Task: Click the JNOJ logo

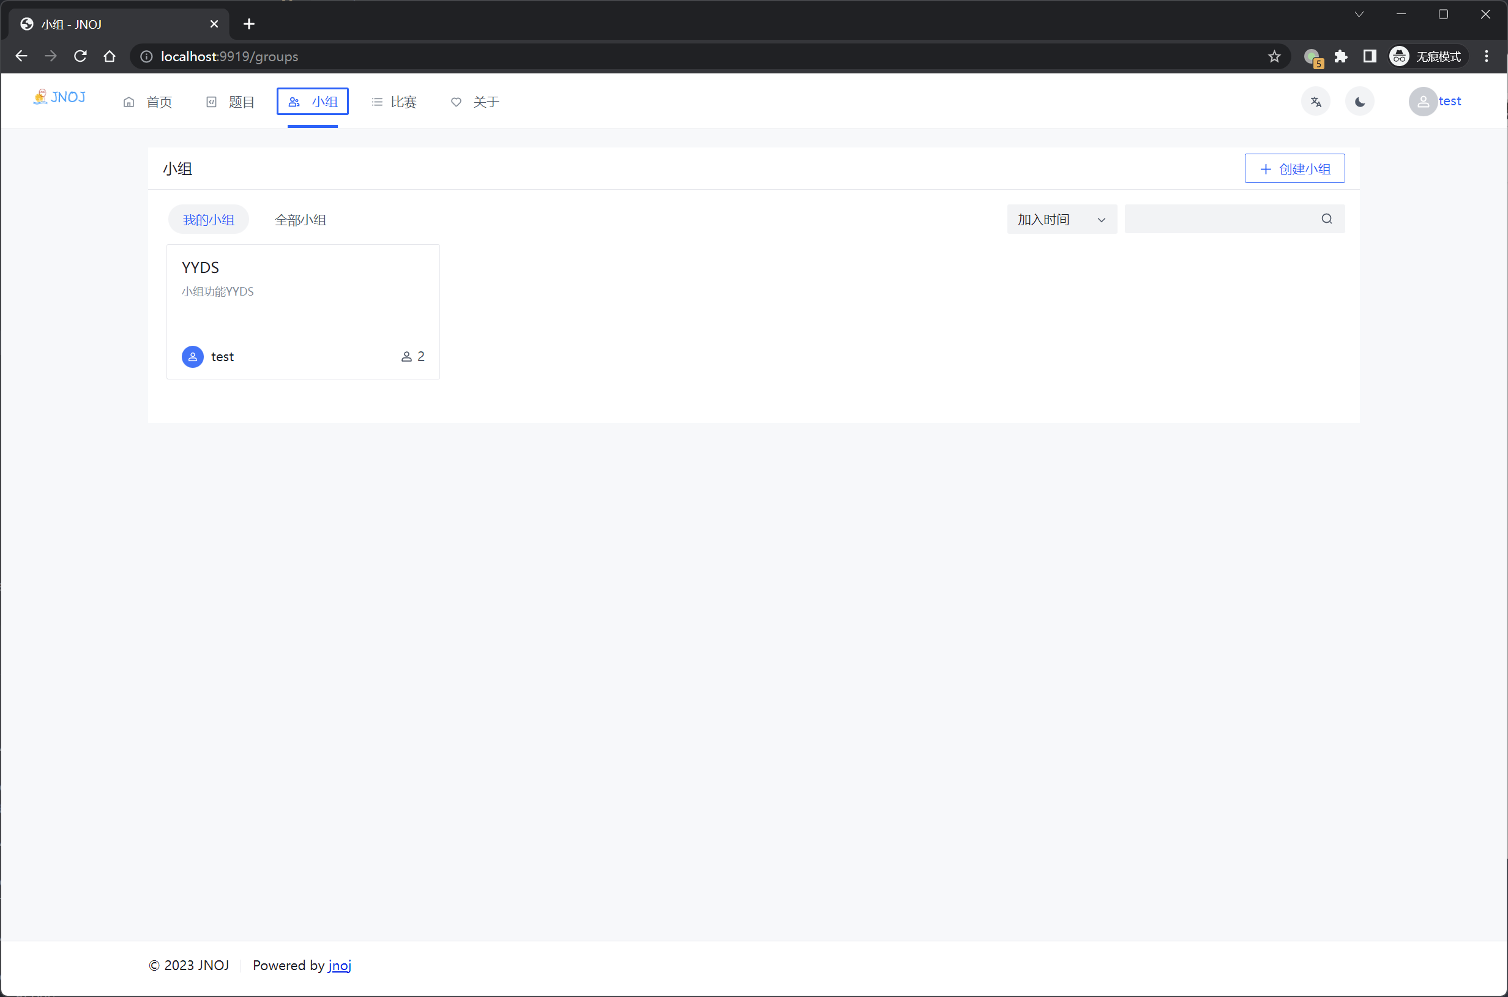Action: (x=59, y=97)
